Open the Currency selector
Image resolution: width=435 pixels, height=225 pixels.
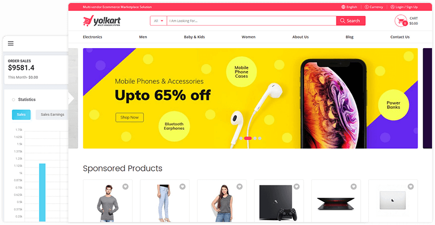[x=374, y=7]
